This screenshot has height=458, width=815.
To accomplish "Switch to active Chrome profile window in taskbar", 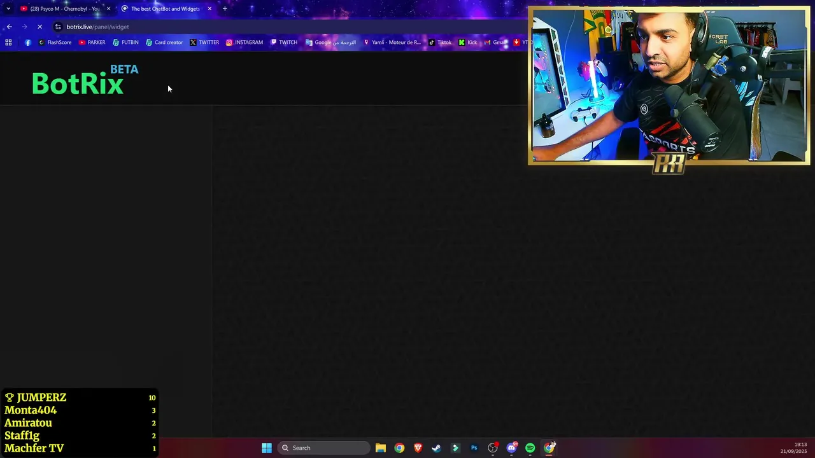I will [x=549, y=448].
